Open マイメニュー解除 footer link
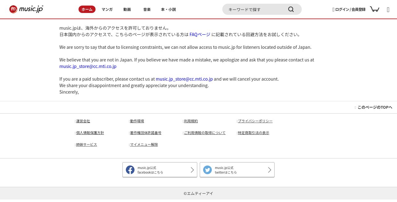Image resolution: width=397 pixels, height=202 pixels. [144, 145]
